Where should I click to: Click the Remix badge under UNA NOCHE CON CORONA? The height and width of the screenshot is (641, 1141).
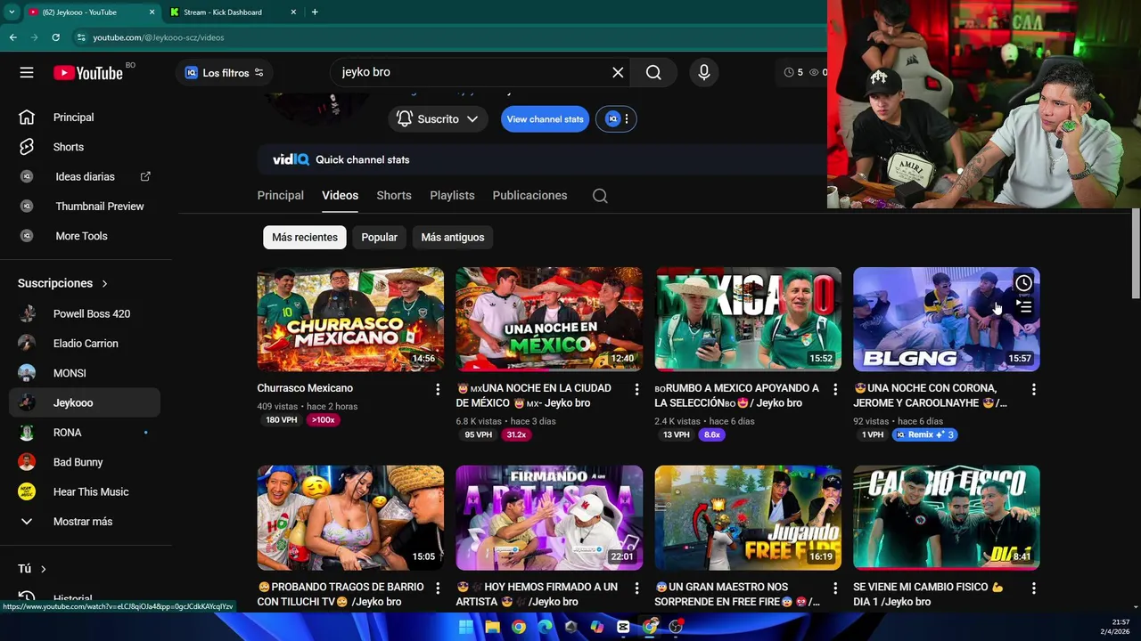[x=925, y=434]
